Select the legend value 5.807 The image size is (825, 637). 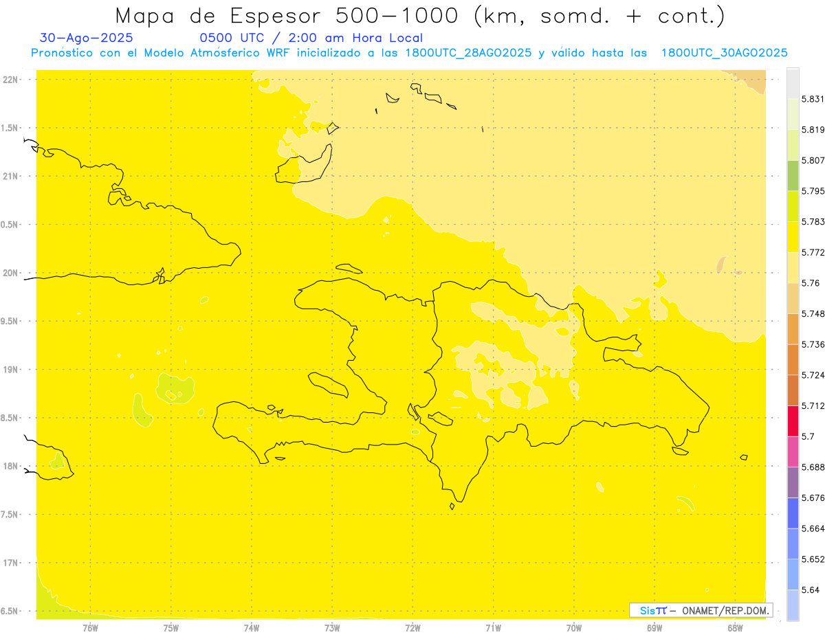click(x=813, y=160)
